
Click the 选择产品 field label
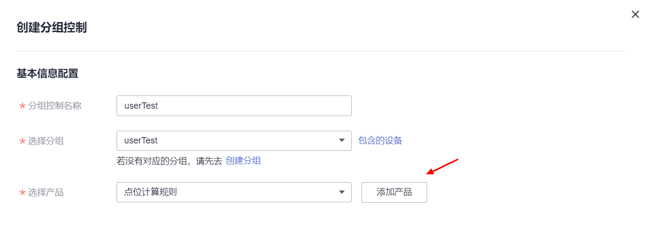pos(46,192)
